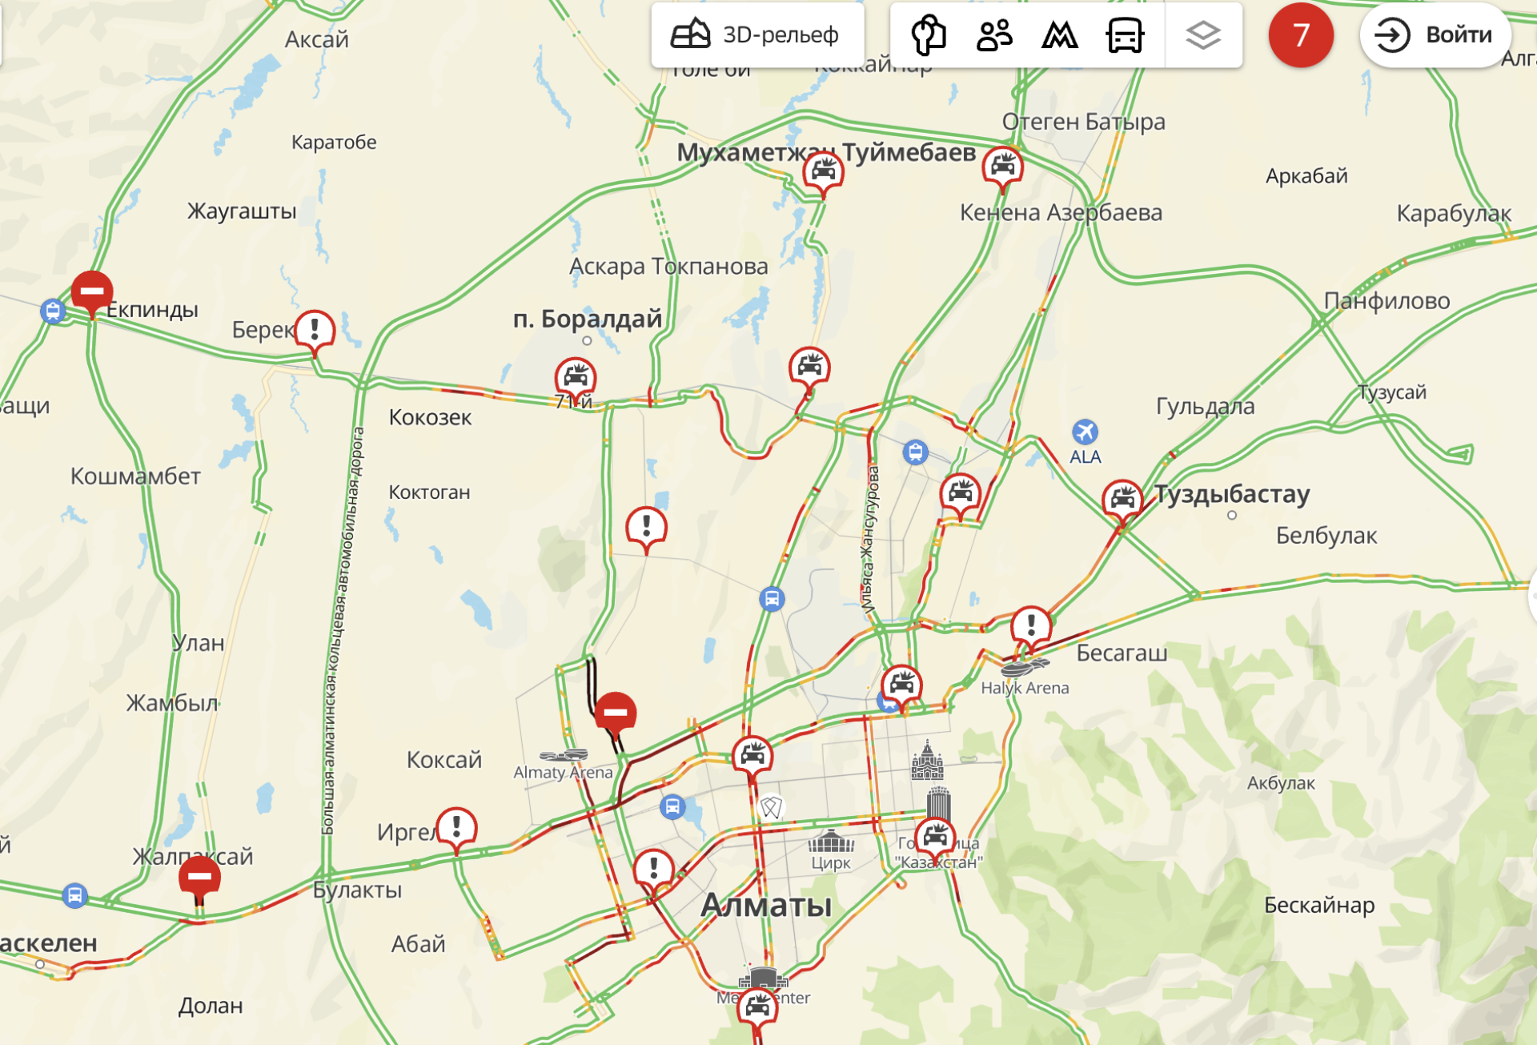The image size is (1537, 1045).
Task: Open the map layers stack menu
Action: [x=1203, y=35]
